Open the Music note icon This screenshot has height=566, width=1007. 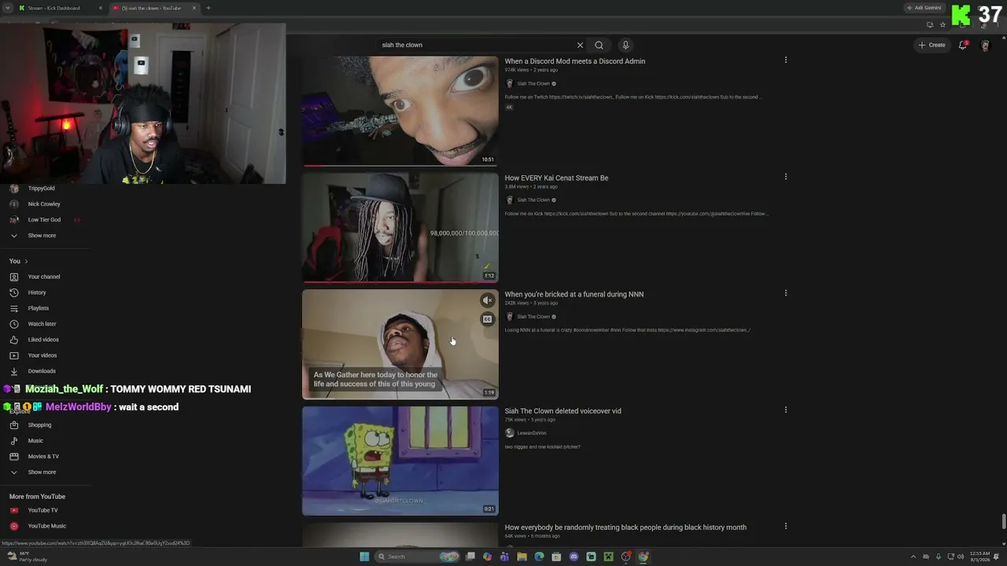point(14,441)
